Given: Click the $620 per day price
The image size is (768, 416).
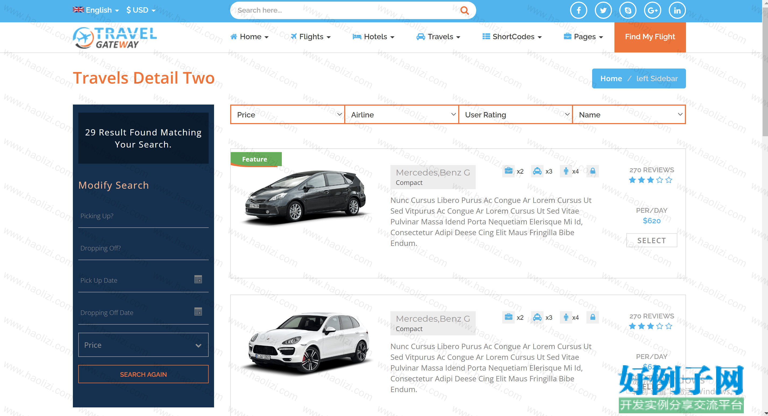Looking at the screenshot, I should pos(651,221).
